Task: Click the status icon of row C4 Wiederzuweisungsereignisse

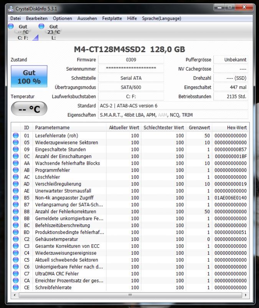Action: (16, 253)
